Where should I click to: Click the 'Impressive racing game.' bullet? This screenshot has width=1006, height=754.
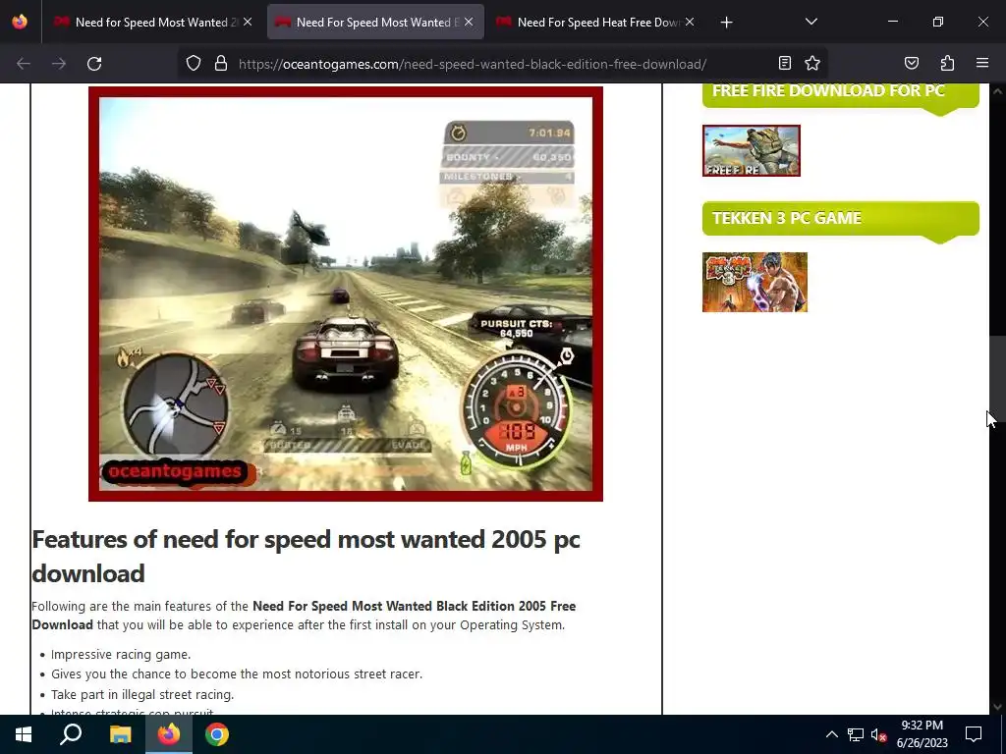pos(121,655)
